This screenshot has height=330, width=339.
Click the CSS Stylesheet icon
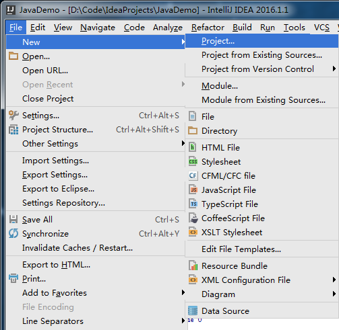(193, 161)
